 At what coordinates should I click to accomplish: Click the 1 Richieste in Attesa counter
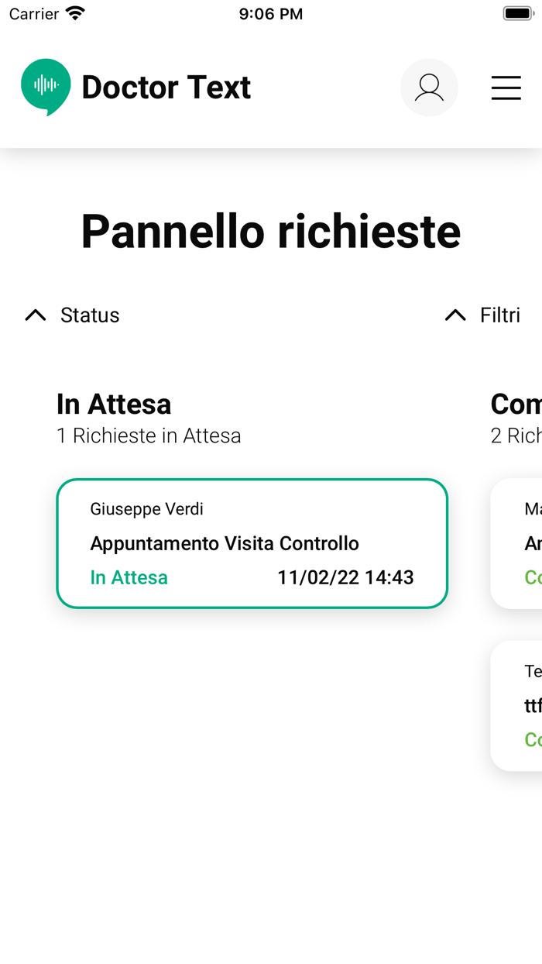[149, 436]
